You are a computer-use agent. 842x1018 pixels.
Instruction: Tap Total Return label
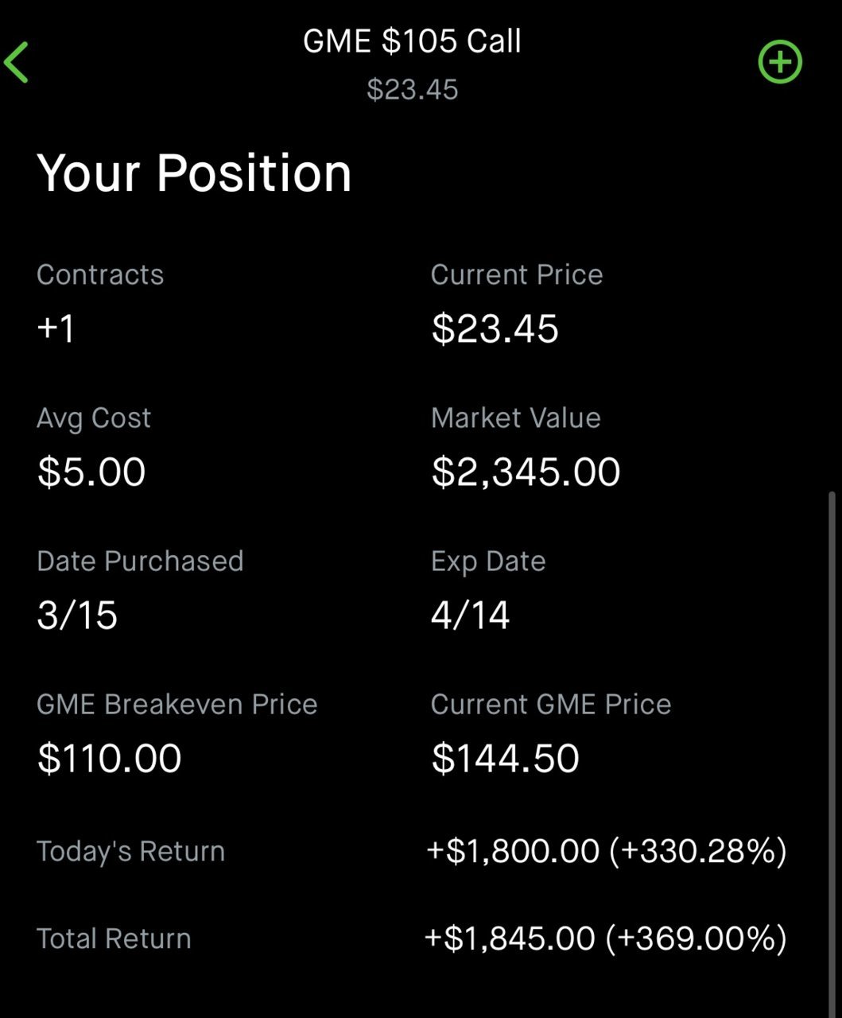click(114, 938)
